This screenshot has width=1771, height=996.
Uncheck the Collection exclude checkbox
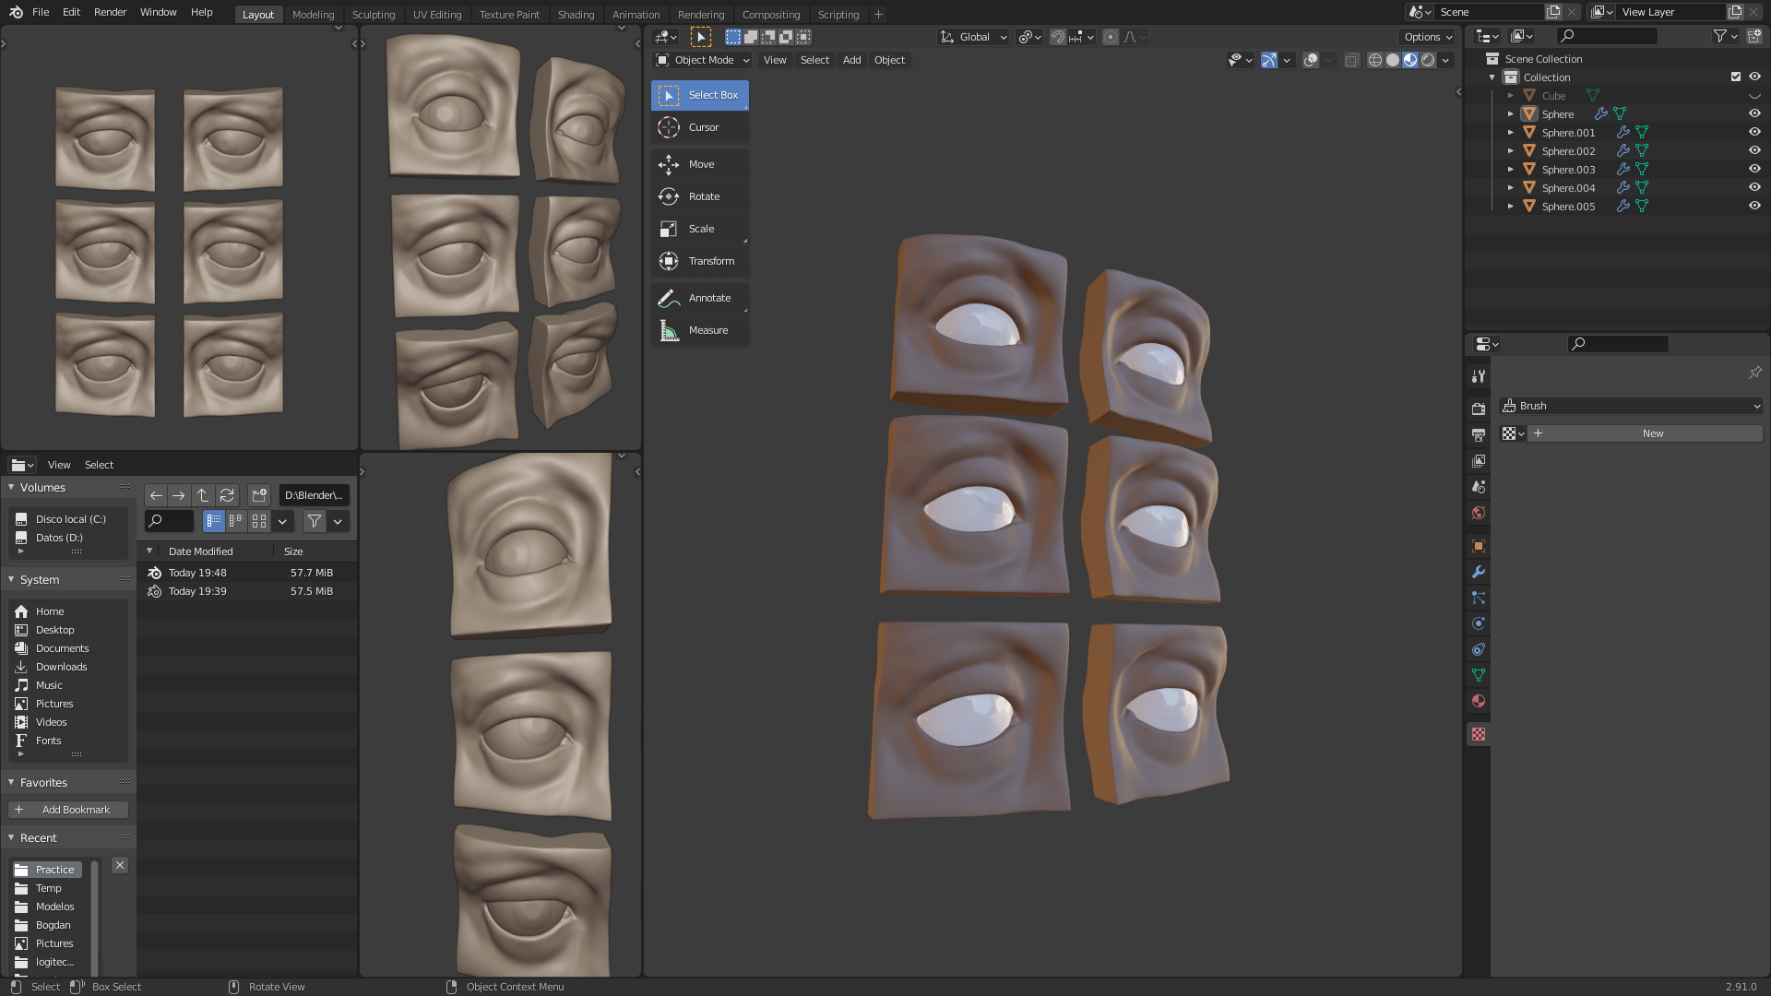point(1735,77)
